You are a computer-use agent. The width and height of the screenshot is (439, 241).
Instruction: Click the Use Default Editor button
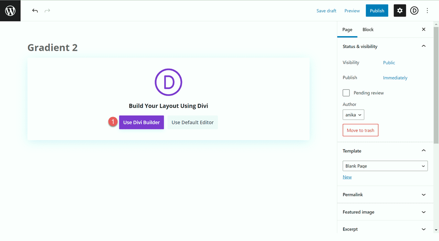pos(193,123)
